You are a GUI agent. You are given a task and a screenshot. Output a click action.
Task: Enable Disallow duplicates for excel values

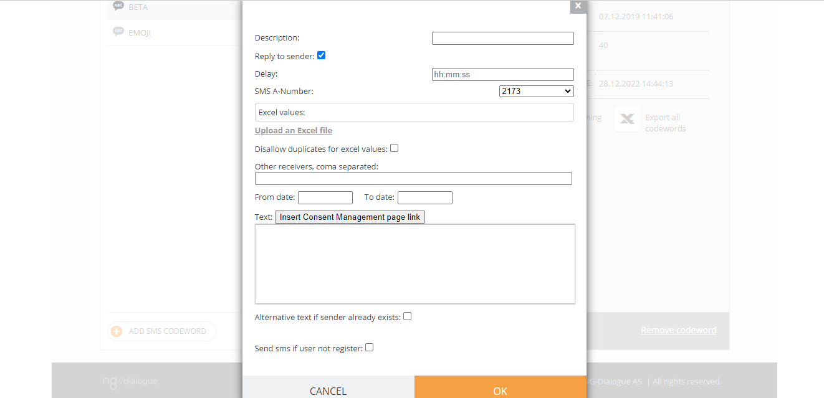pos(394,148)
